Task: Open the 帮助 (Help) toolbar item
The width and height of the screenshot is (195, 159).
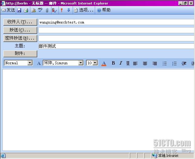Action: (104, 10)
